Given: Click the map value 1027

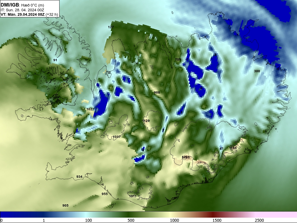Looking at the screenshot, I should (90, 109).
